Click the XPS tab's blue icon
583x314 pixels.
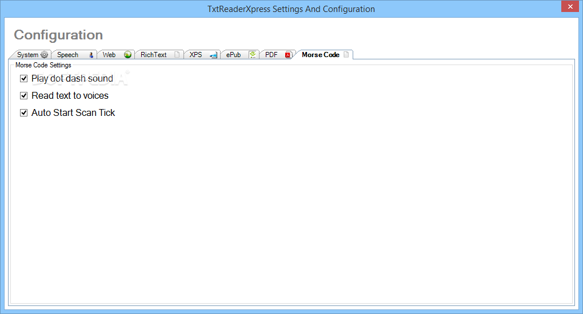click(213, 55)
